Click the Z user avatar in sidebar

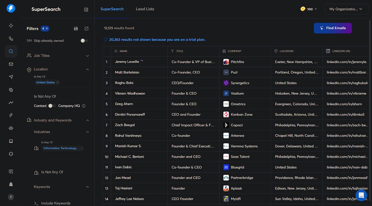11,197
